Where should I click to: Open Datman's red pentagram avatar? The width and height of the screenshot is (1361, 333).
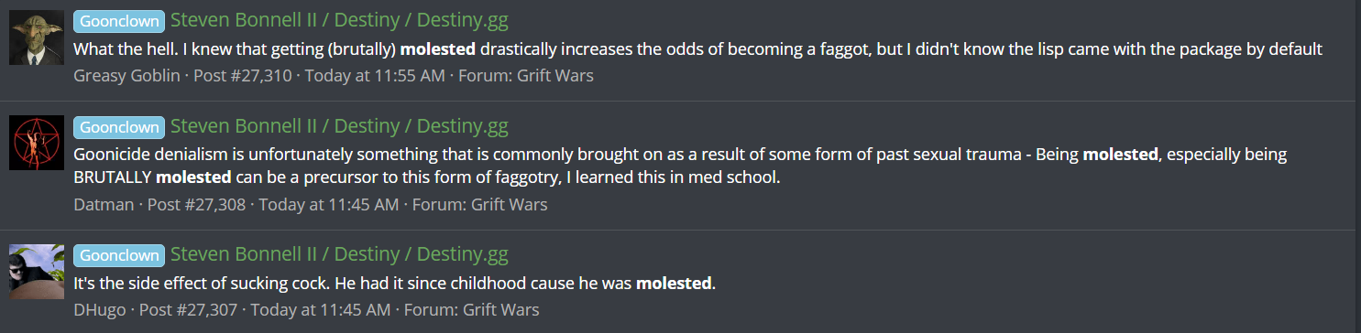coord(37,142)
